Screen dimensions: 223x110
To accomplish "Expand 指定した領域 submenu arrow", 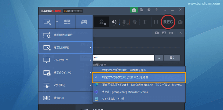I will [x=90, y=48].
